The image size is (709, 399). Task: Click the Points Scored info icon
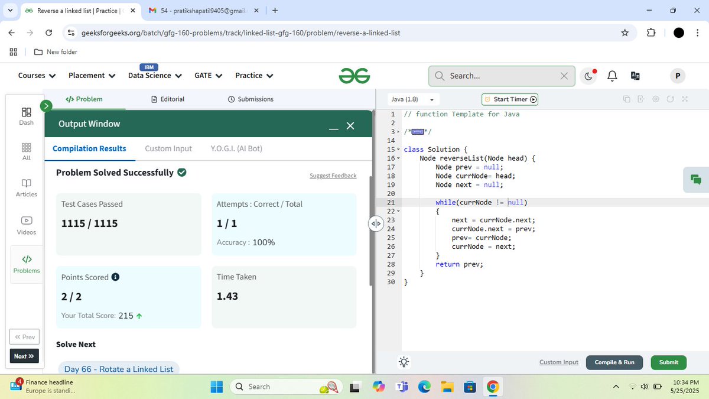116,277
